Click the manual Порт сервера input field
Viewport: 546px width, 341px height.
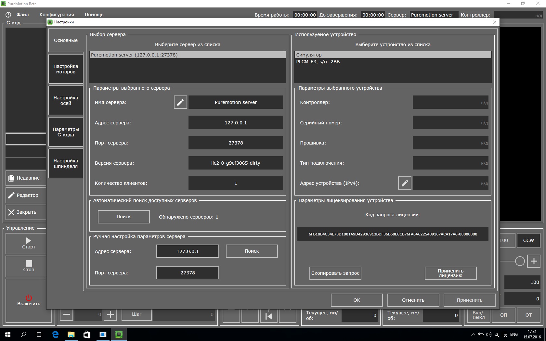[x=188, y=273]
